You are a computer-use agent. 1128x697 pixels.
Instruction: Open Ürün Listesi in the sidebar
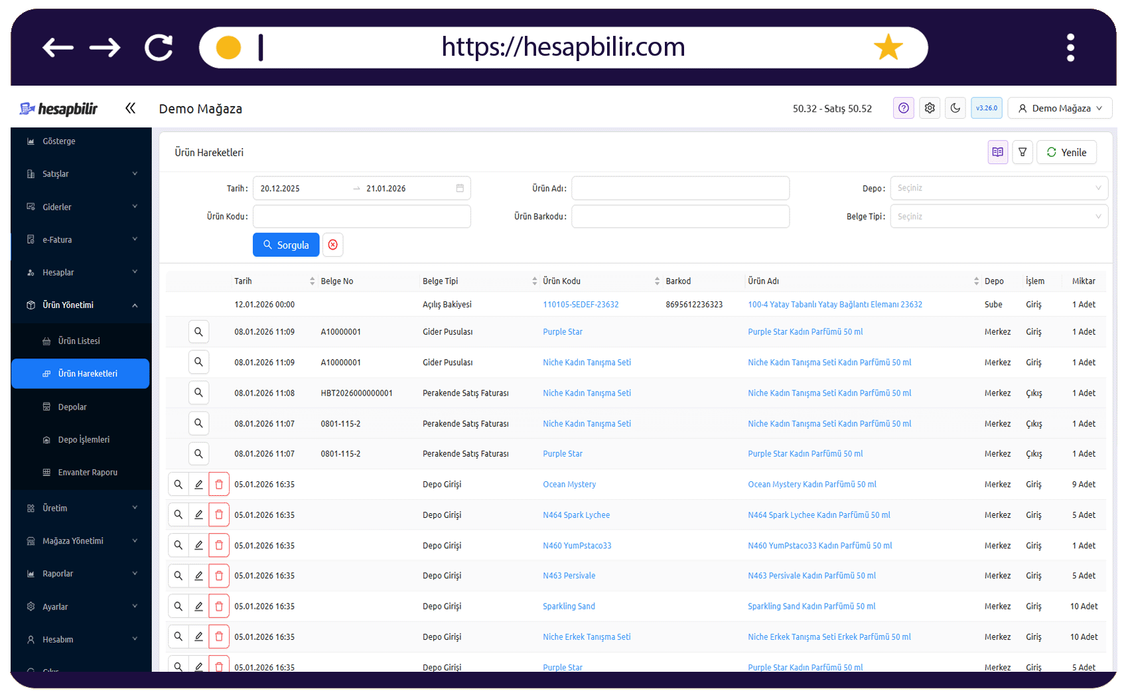coord(80,341)
